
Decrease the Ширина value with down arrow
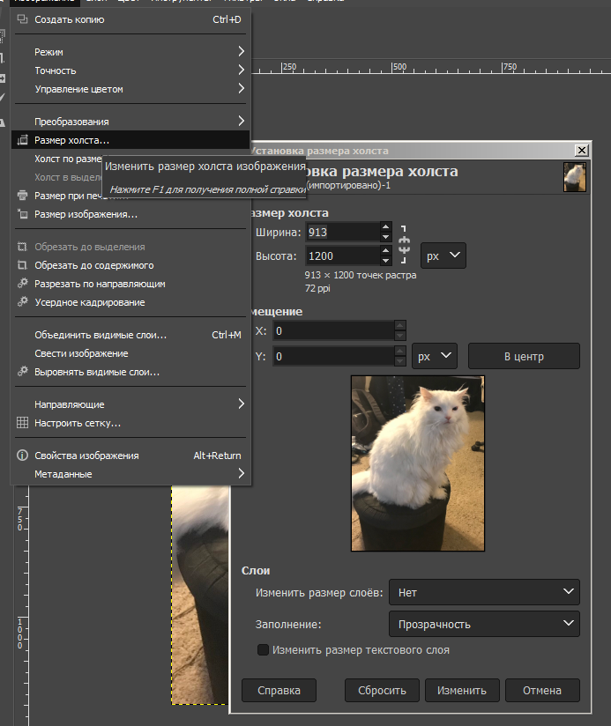coord(386,237)
